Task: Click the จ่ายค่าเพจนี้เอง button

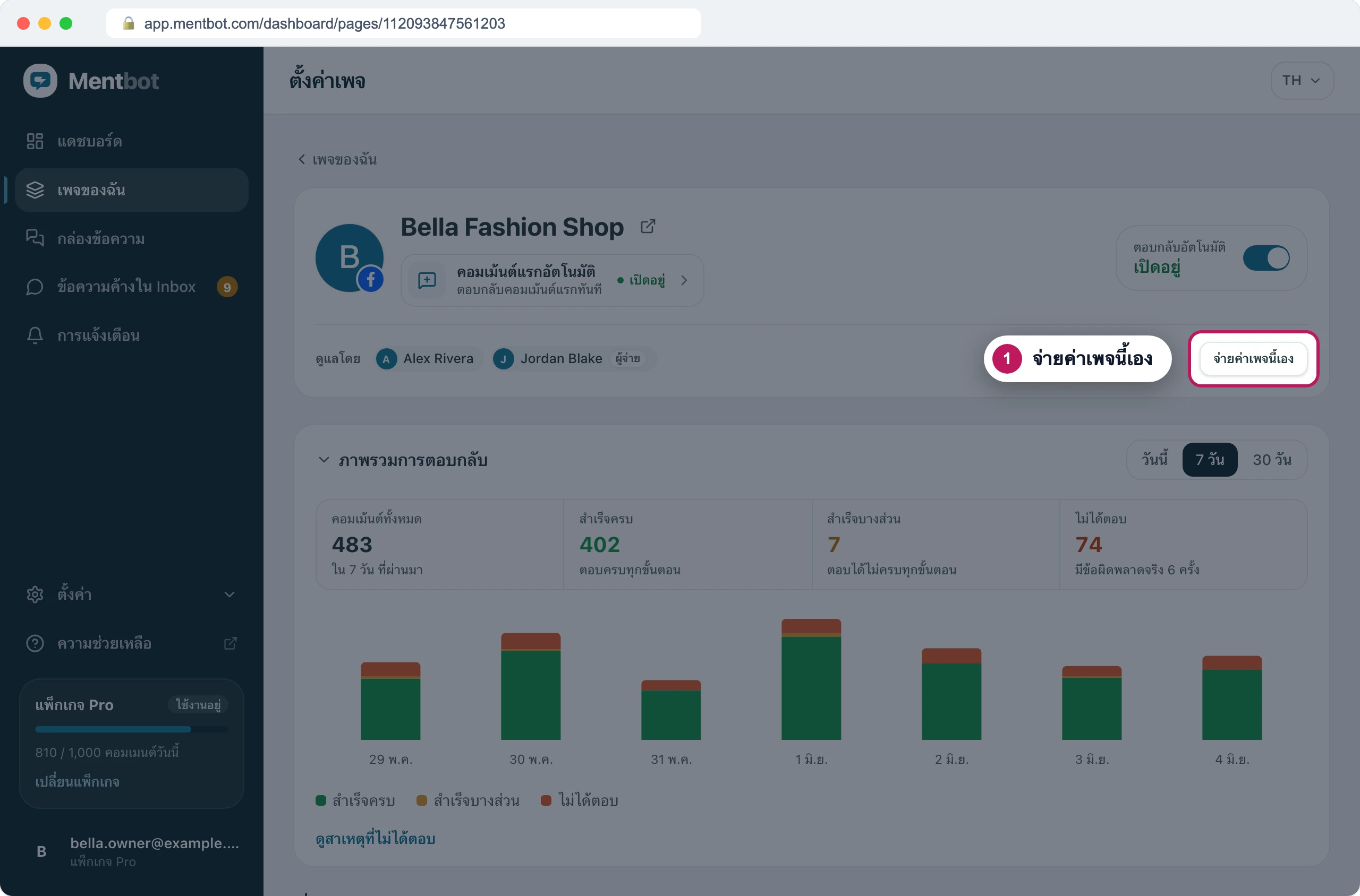Action: [1253, 359]
